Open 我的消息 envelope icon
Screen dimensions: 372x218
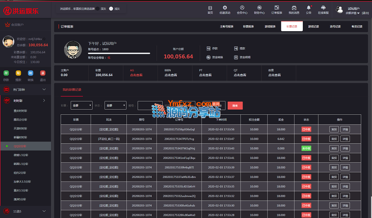[x=294, y=8]
